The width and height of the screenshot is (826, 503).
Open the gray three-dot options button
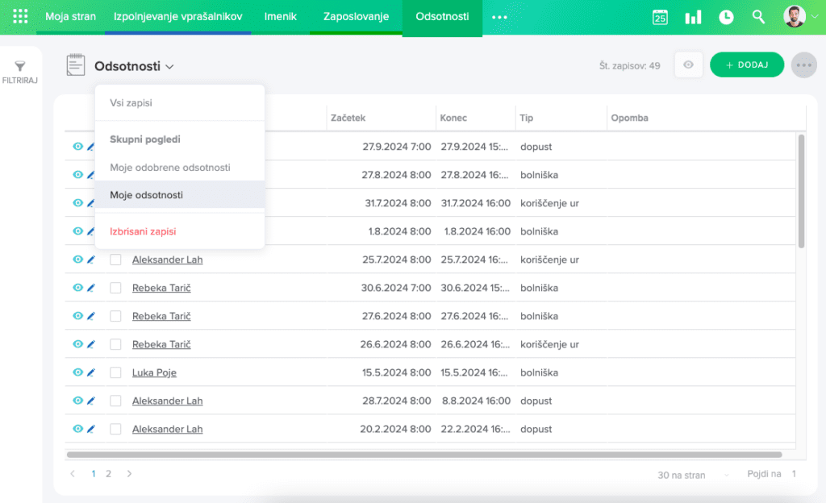(804, 65)
